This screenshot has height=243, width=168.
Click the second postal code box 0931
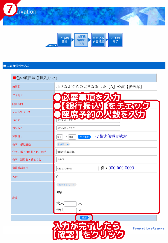(x=72, y=137)
